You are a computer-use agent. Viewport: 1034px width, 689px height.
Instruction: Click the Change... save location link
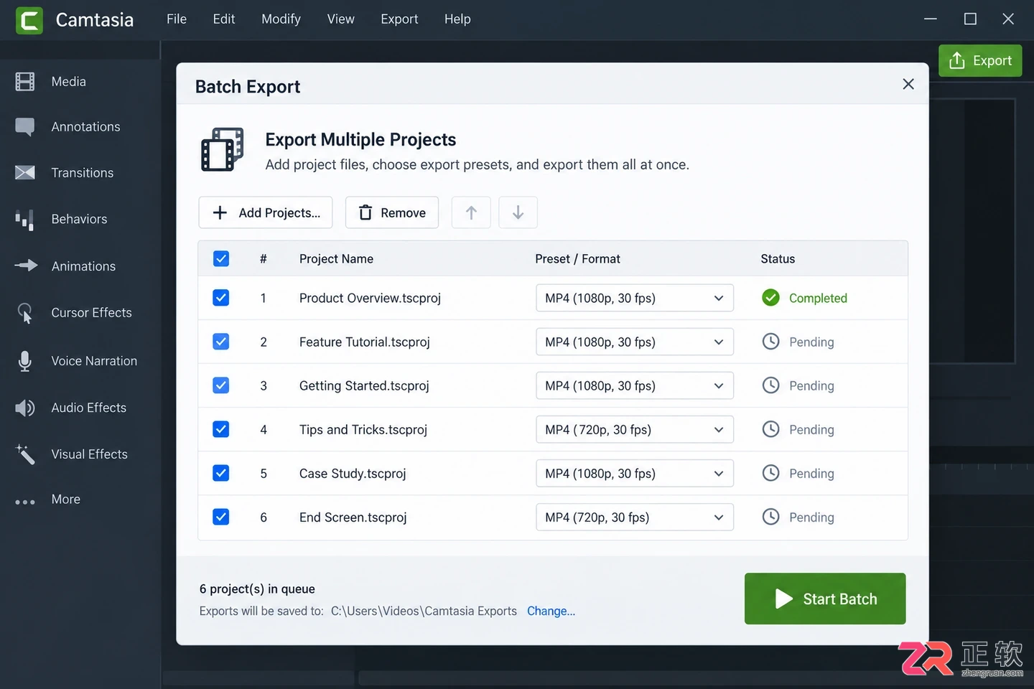(551, 611)
